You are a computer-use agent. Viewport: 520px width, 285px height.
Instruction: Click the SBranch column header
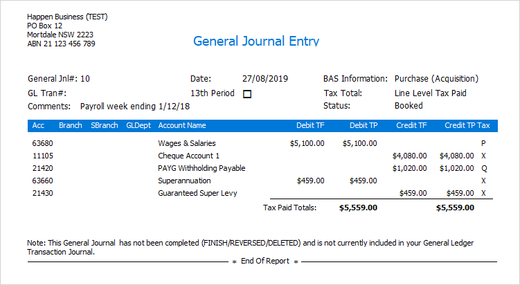(x=105, y=126)
